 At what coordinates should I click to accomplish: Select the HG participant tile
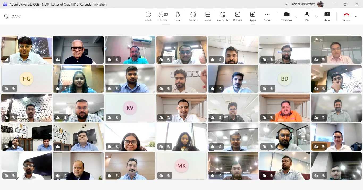point(27,79)
